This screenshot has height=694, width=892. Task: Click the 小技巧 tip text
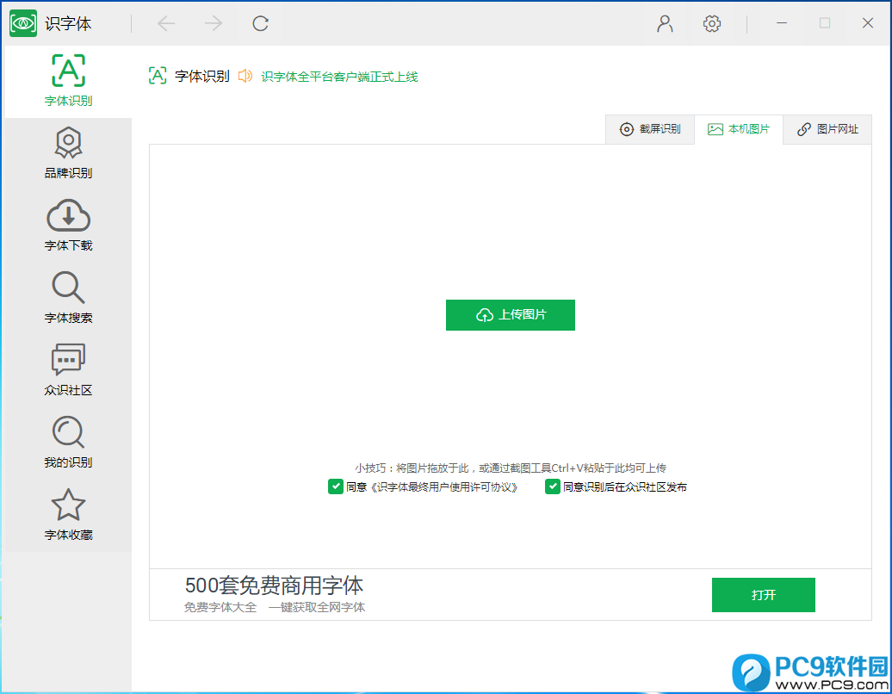[x=511, y=468]
